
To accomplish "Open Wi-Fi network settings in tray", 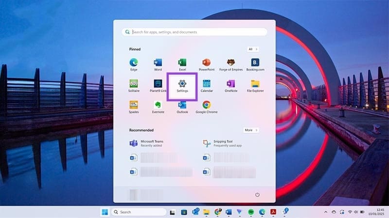I will coord(350,212).
